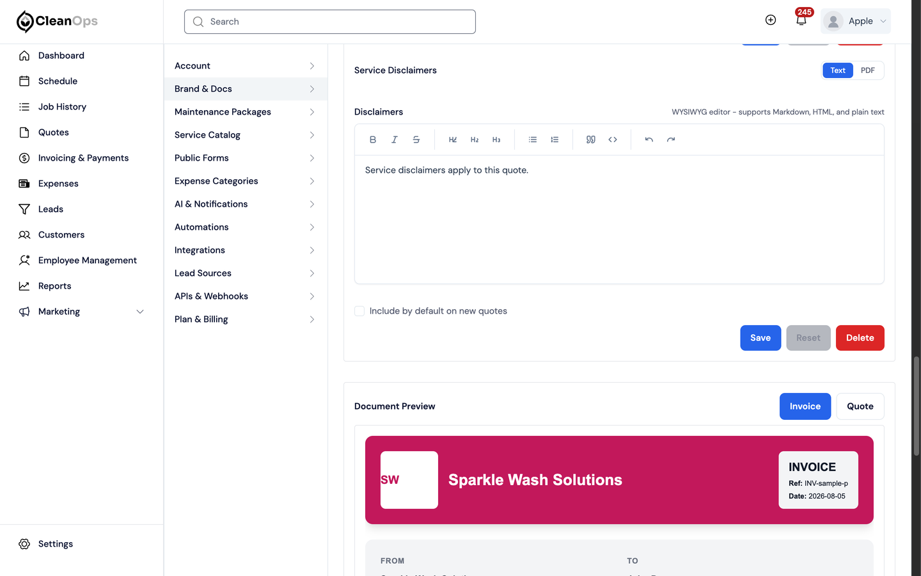Expand the Account settings section
The height and width of the screenshot is (576, 921).
pos(246,66)
